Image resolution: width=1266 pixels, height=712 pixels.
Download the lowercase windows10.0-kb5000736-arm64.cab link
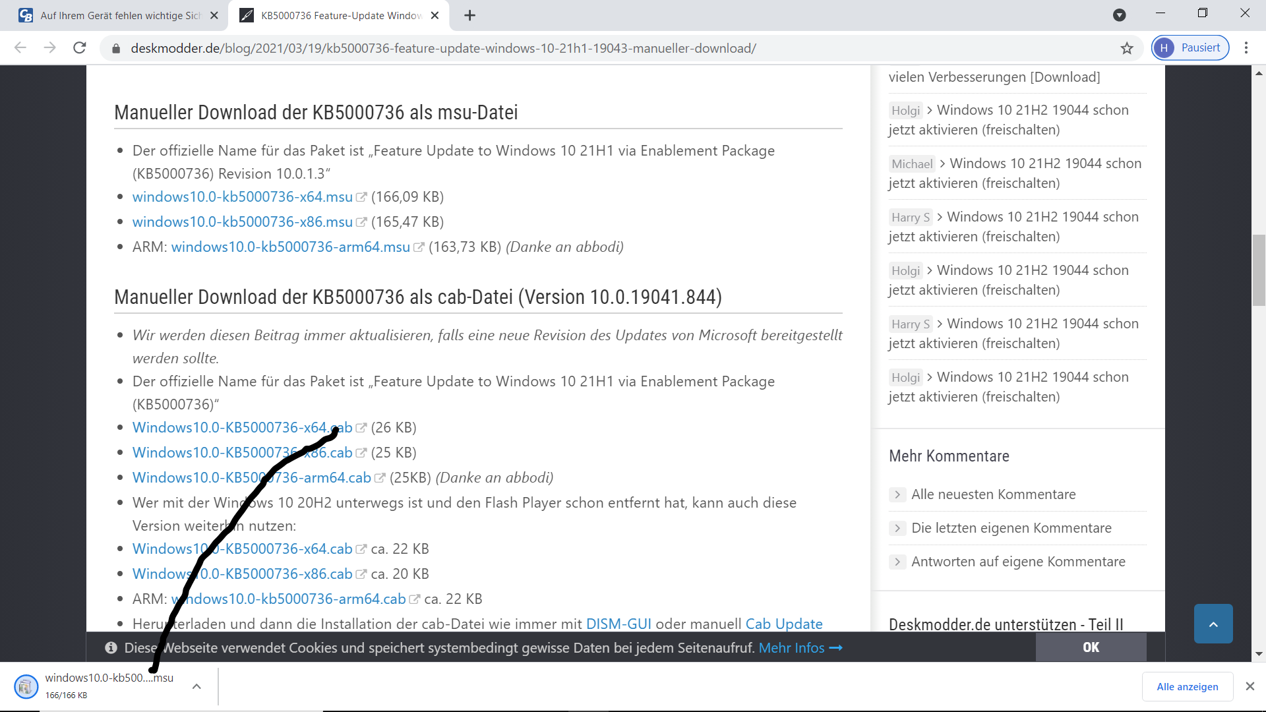[x=289, y=599]
